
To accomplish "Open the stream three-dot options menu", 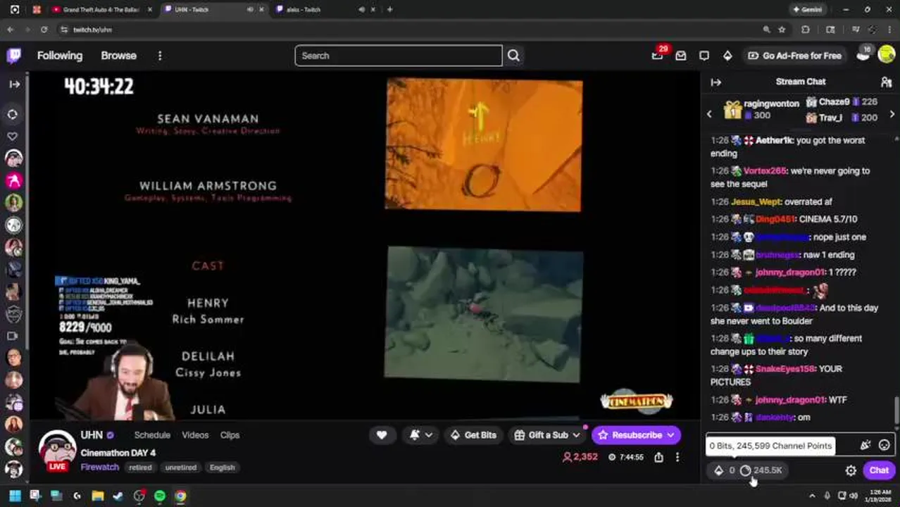I will [677, 457].
